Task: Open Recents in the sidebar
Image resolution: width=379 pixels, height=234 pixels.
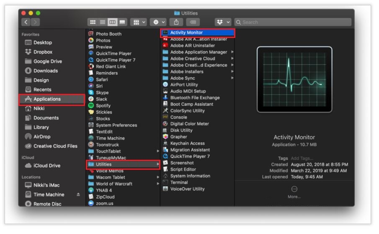Action: coord(42,90)
